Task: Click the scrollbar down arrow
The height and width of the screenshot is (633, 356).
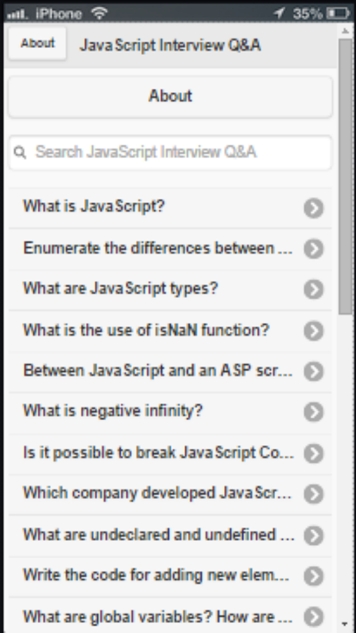Action: click(x=345, y=624)
